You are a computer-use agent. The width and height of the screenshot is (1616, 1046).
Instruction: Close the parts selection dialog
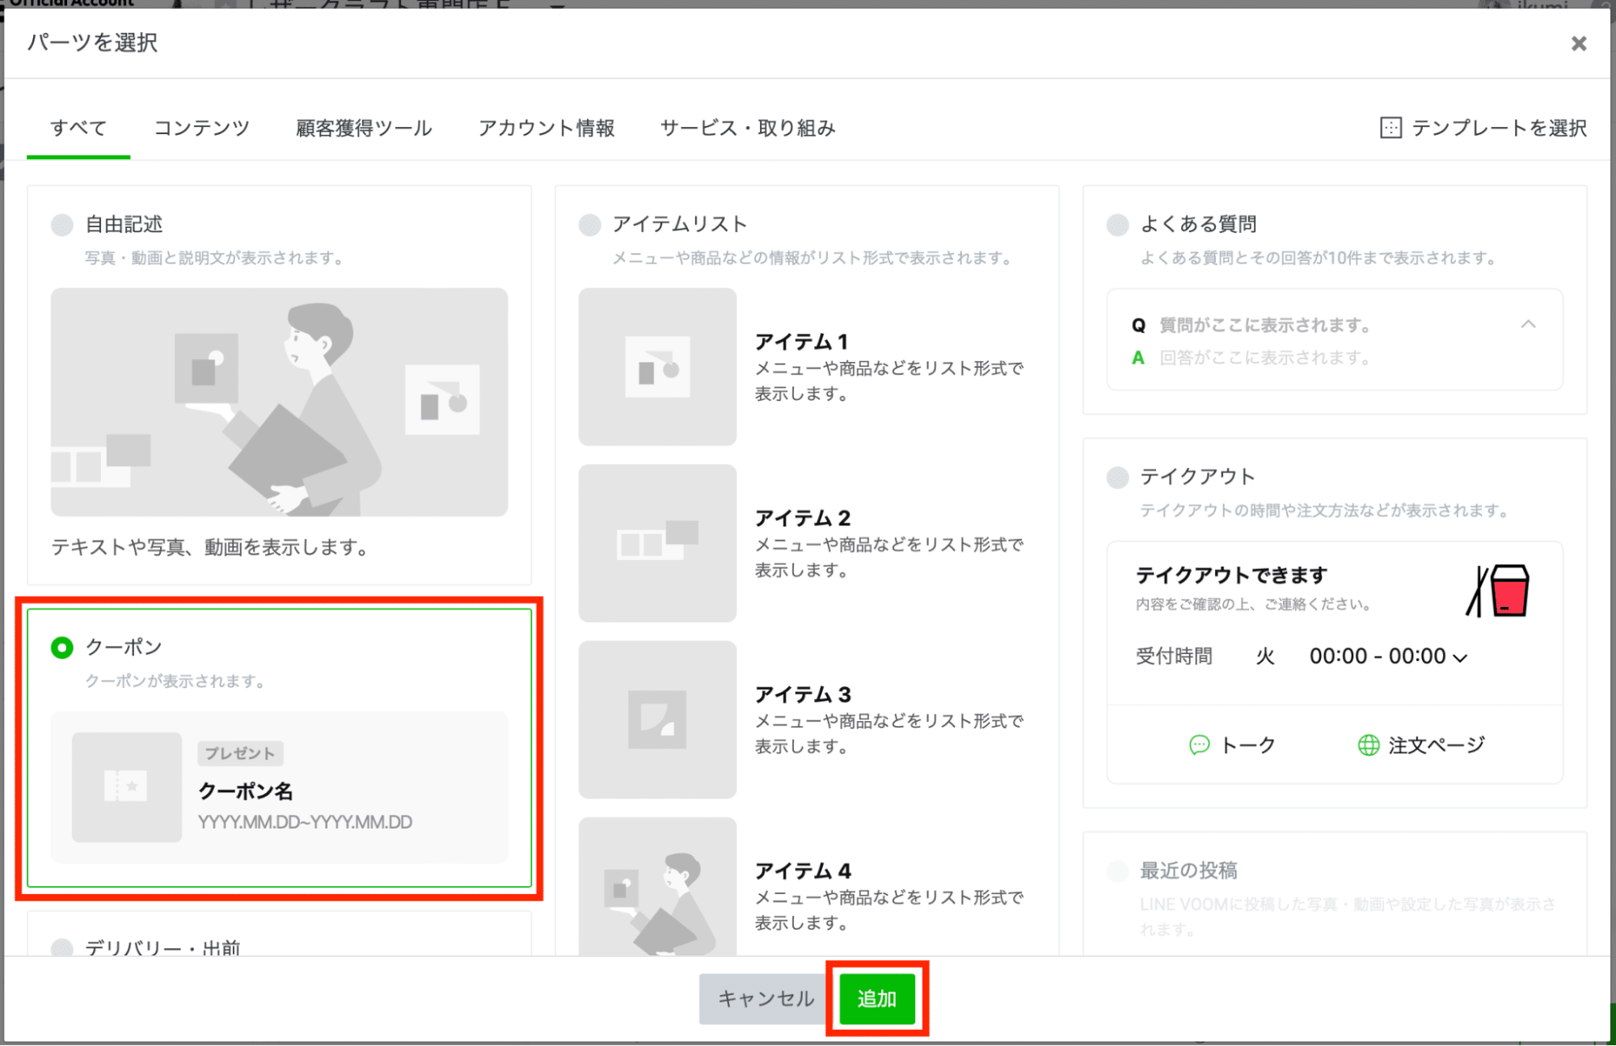point(1578,44)
